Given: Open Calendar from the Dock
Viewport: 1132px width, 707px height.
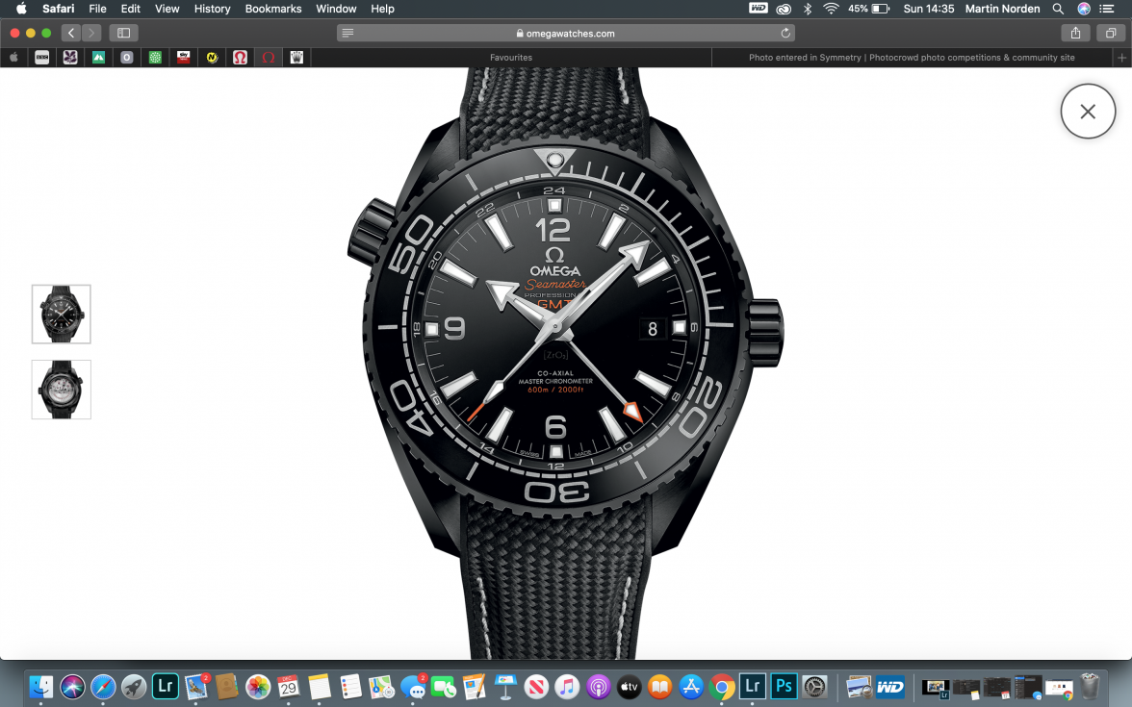Looking at the screenshot, I should (288, 686).
